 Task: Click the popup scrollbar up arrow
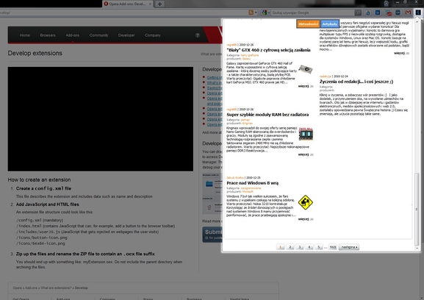click(x=417, y=21)
